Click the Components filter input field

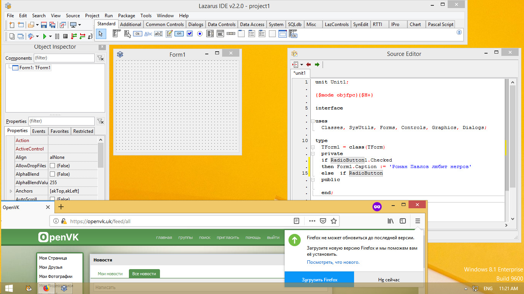64,58
